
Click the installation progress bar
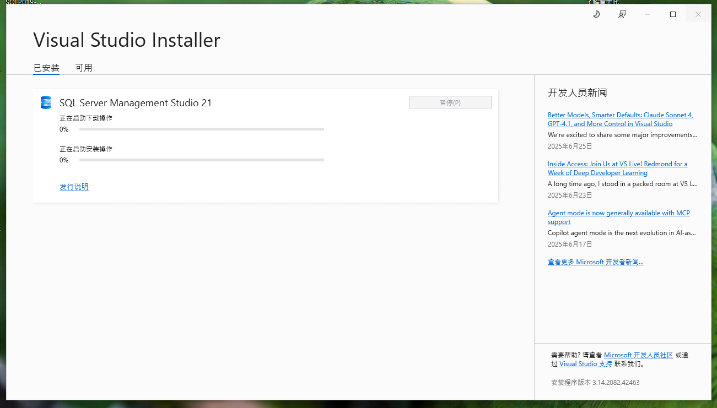201,160
